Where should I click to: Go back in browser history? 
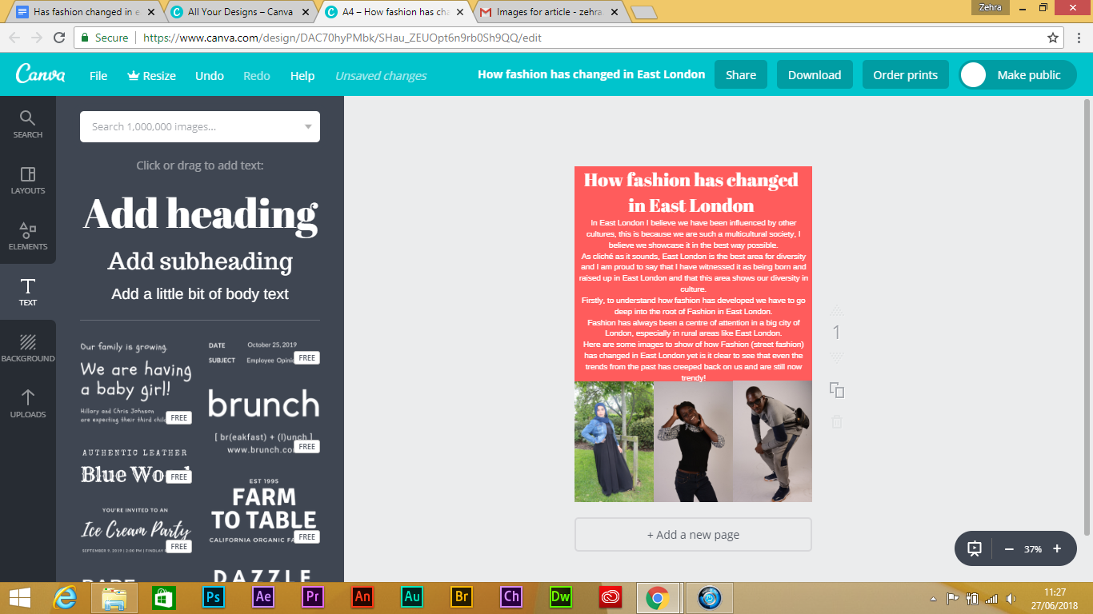[14, 38]
